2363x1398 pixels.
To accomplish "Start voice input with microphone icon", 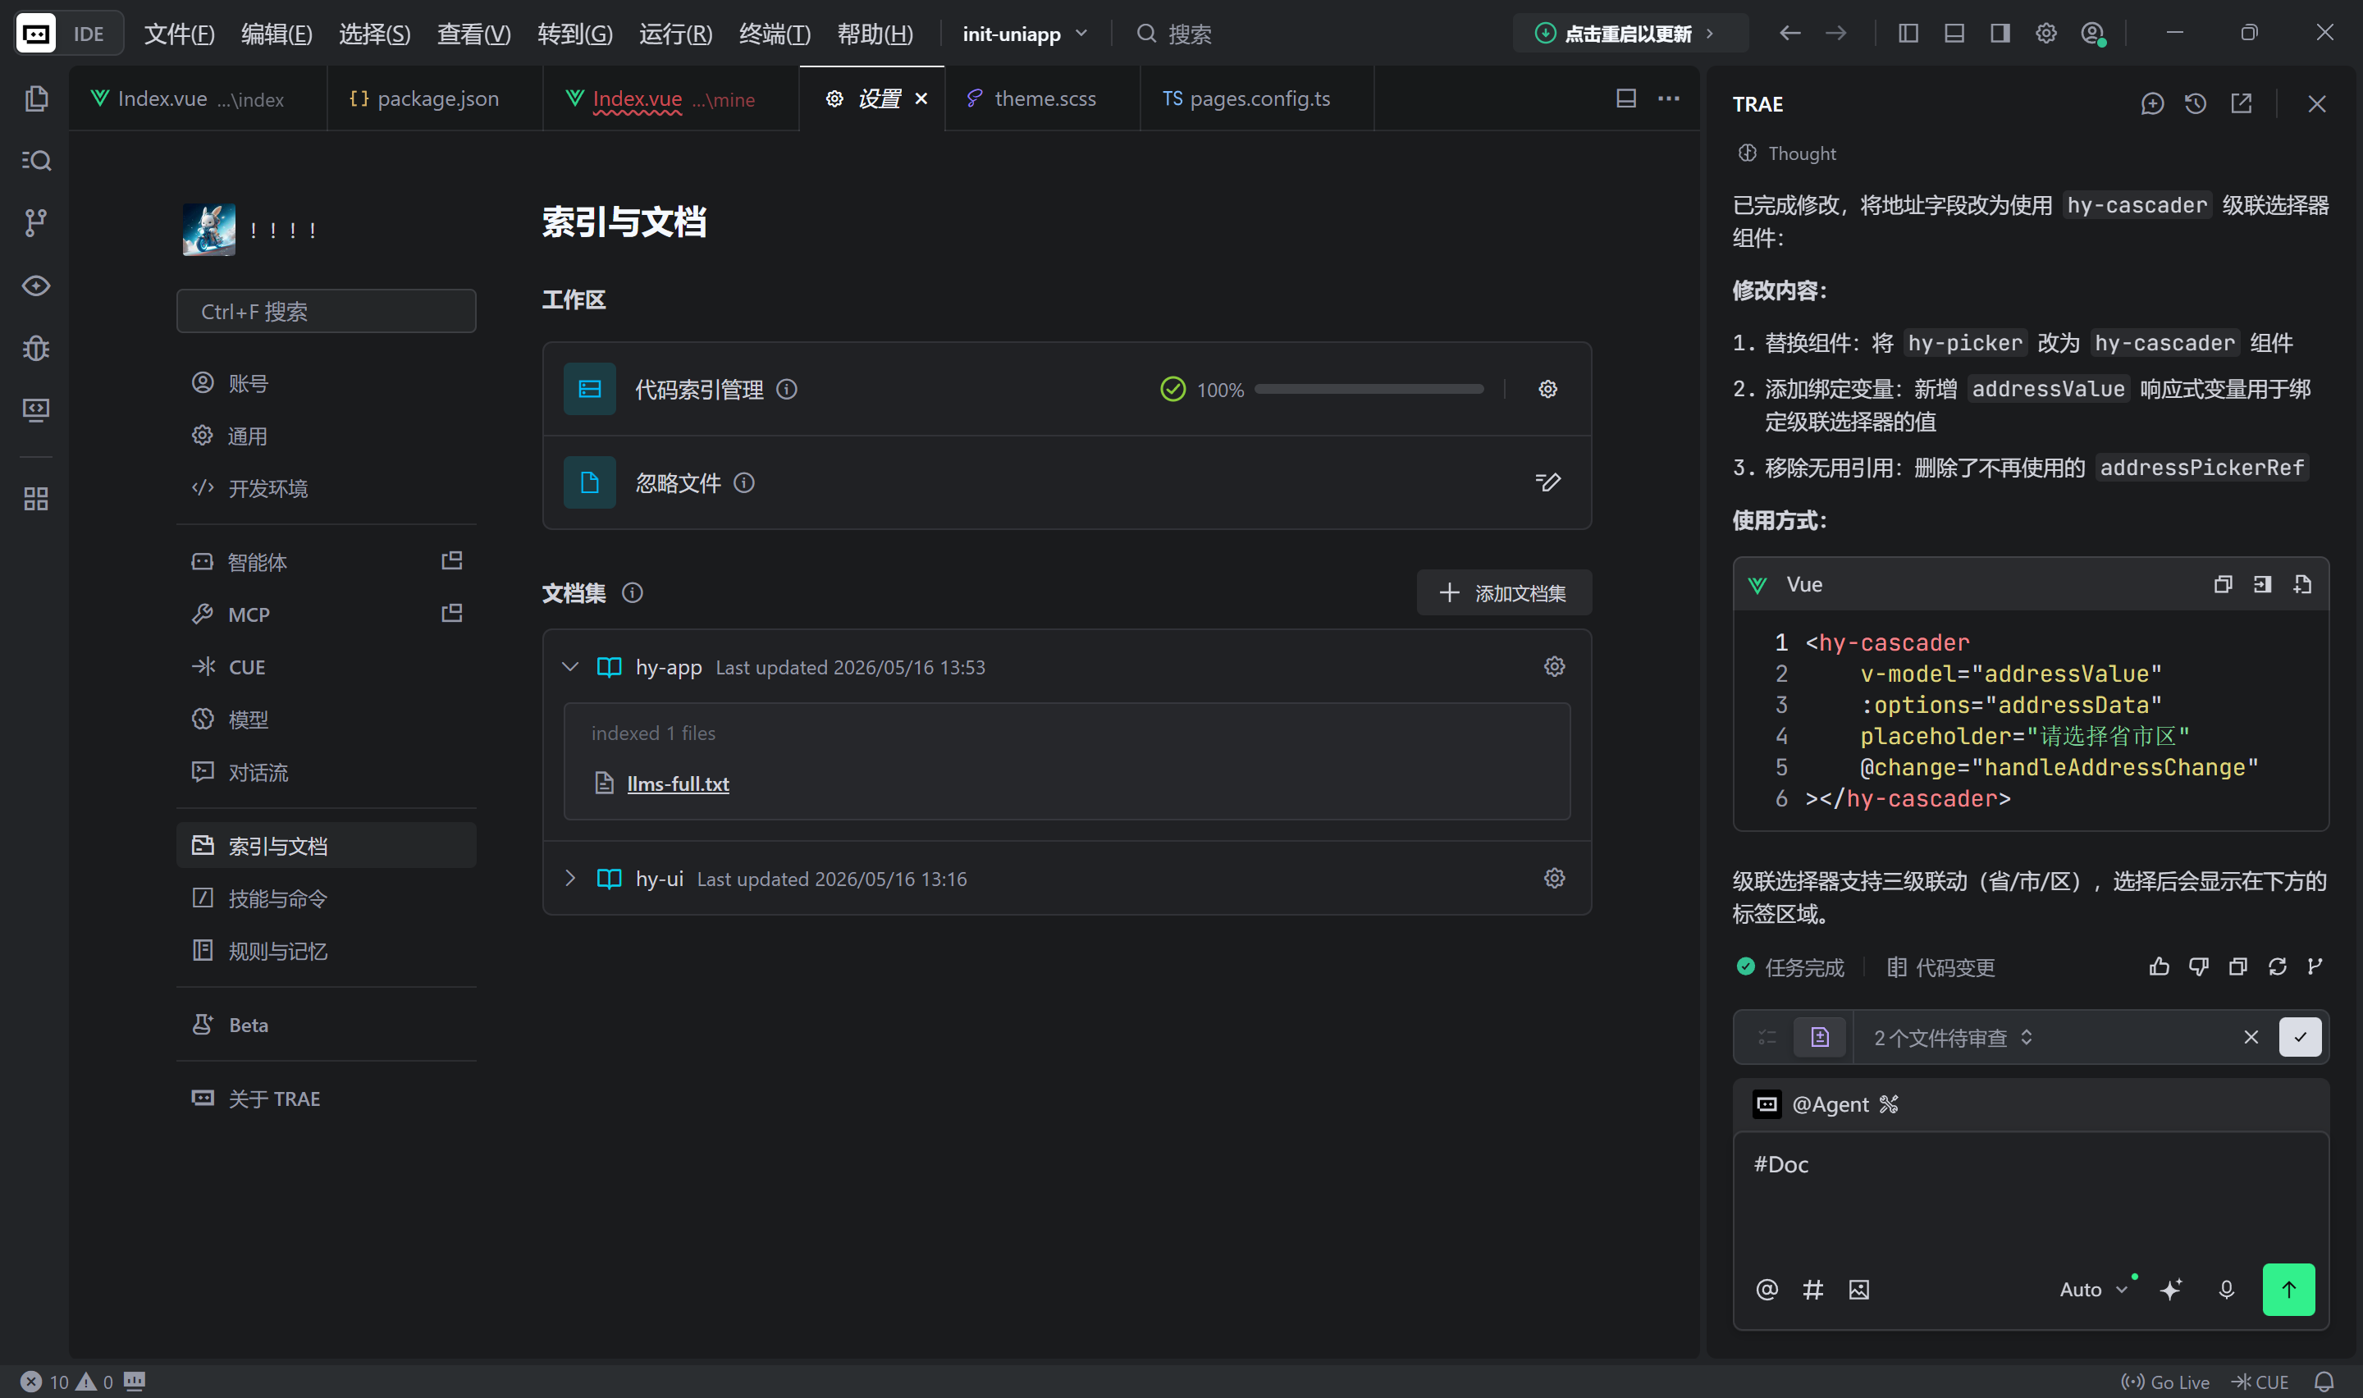I will click(2227, 1289).
